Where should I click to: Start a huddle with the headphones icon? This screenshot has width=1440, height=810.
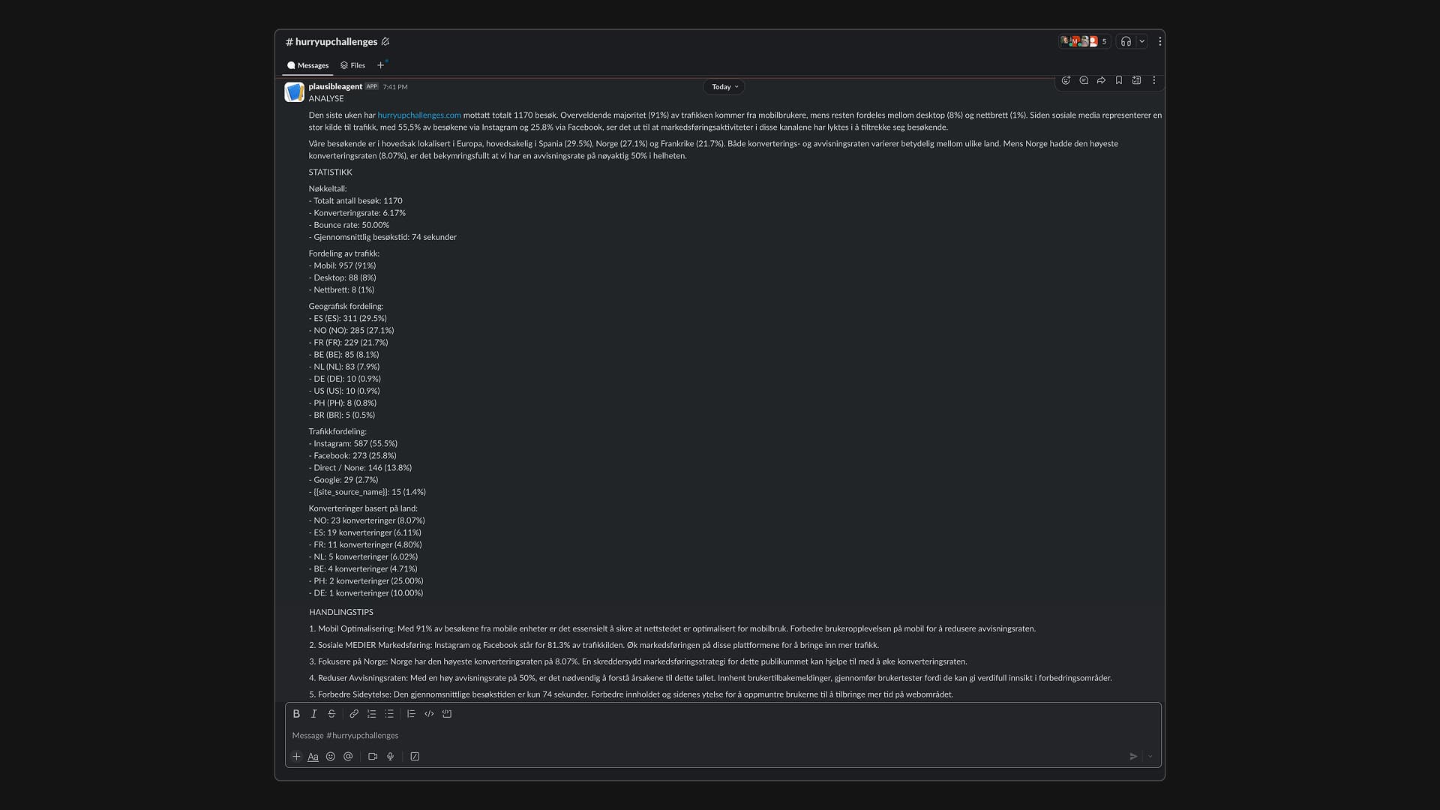[x=1126, y=42]
